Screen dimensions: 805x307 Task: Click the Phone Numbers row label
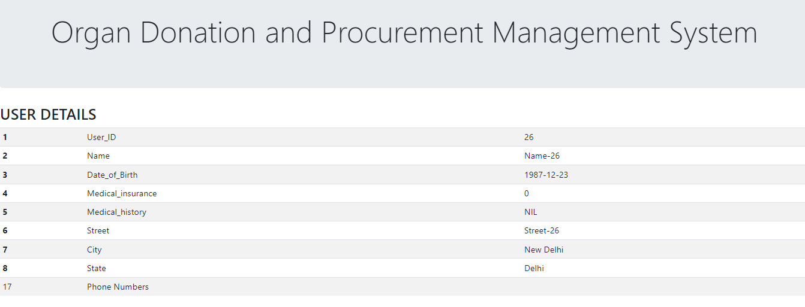118,287
